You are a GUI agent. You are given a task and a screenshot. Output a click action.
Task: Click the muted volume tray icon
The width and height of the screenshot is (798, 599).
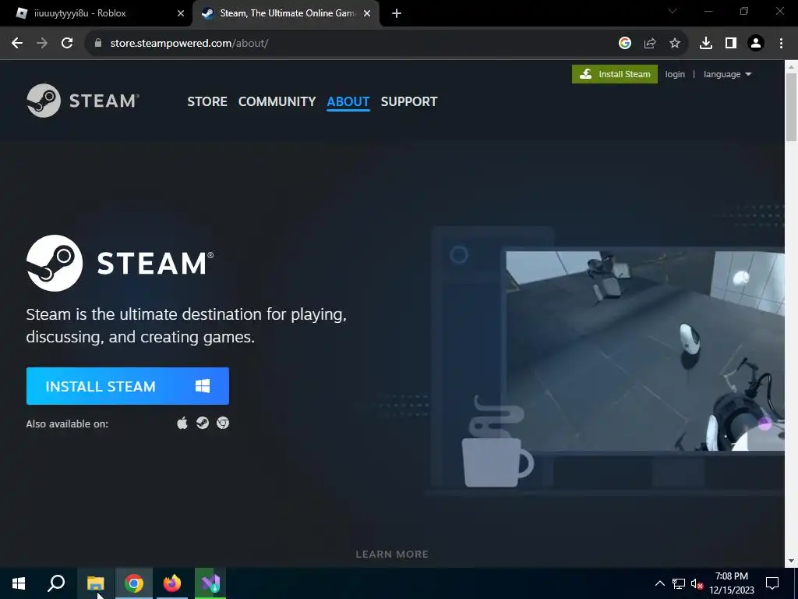[697, 583]
